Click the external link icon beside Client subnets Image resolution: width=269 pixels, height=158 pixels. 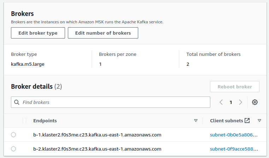(247, 121)
